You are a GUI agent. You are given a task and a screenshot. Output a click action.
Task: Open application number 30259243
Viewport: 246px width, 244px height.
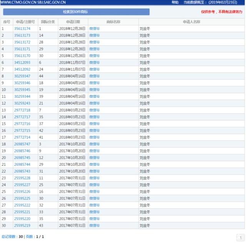click(x=22, y=103)
